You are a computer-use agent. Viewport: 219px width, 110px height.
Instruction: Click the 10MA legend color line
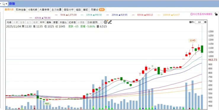click(x=82, y=15)
